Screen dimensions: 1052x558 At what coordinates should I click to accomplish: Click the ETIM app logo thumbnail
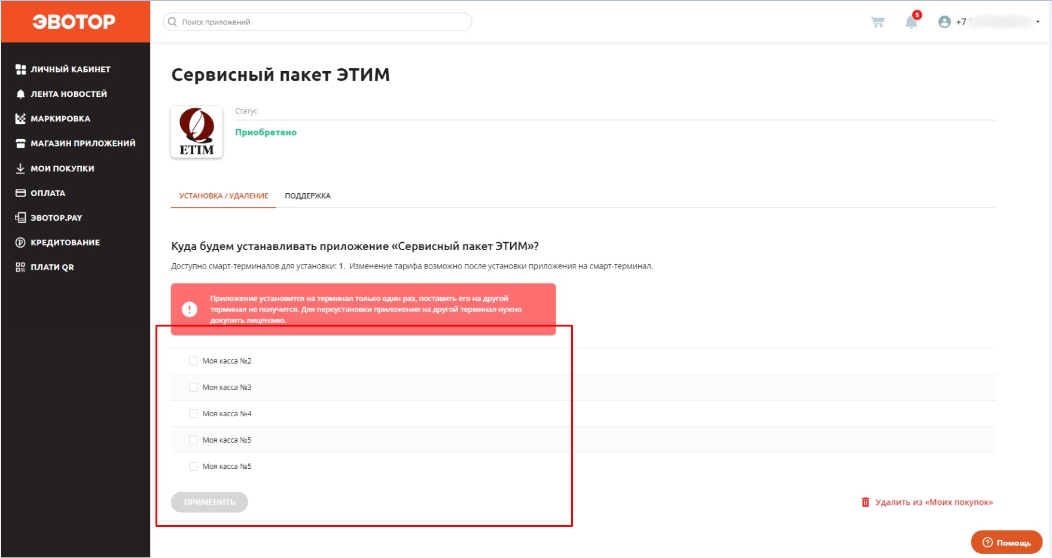coord(197,132)
